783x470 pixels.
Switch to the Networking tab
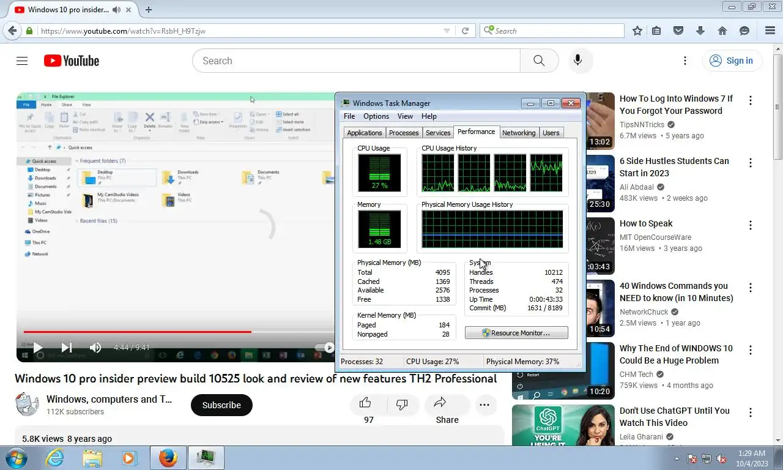(519, 133)
